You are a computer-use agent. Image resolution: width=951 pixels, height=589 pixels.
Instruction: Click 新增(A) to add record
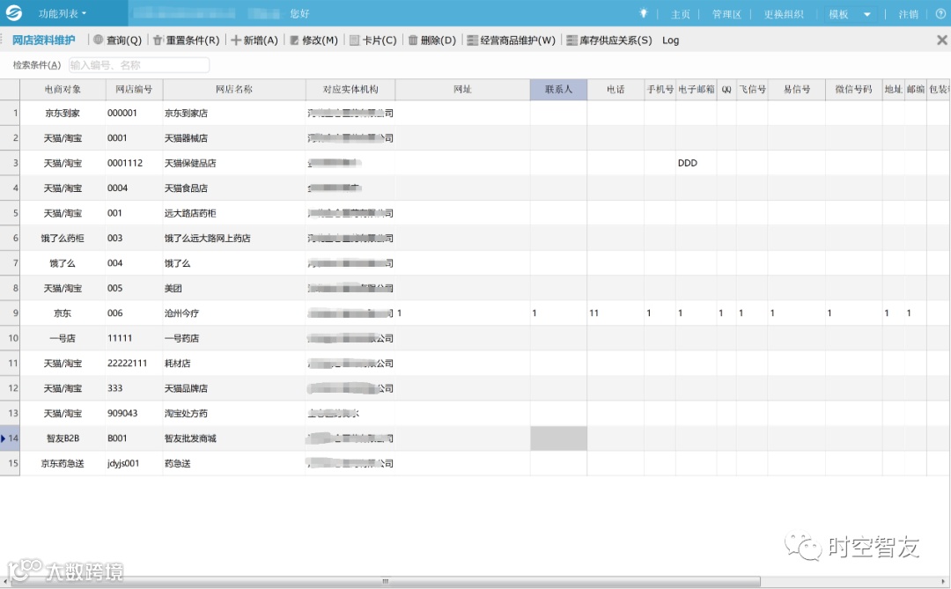pyautogui.click(x=254, y=40)
